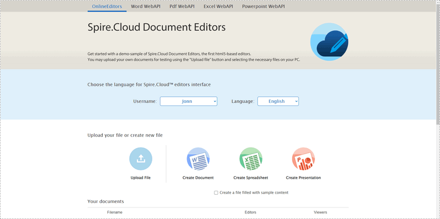Click the Upload your file or create new file heading
The image size is (440, 219).
tap(125, 135)
